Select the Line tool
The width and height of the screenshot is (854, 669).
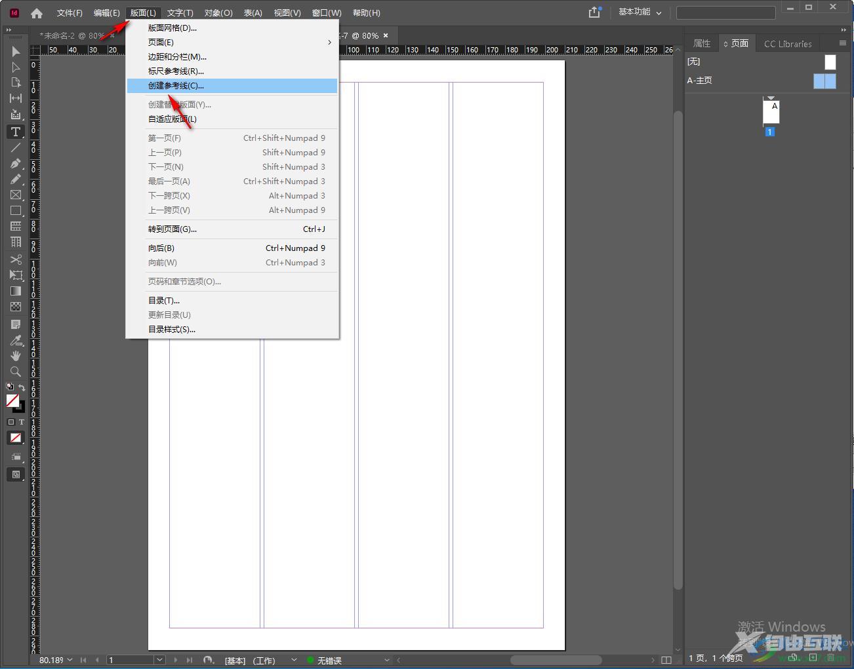[16, 147]
